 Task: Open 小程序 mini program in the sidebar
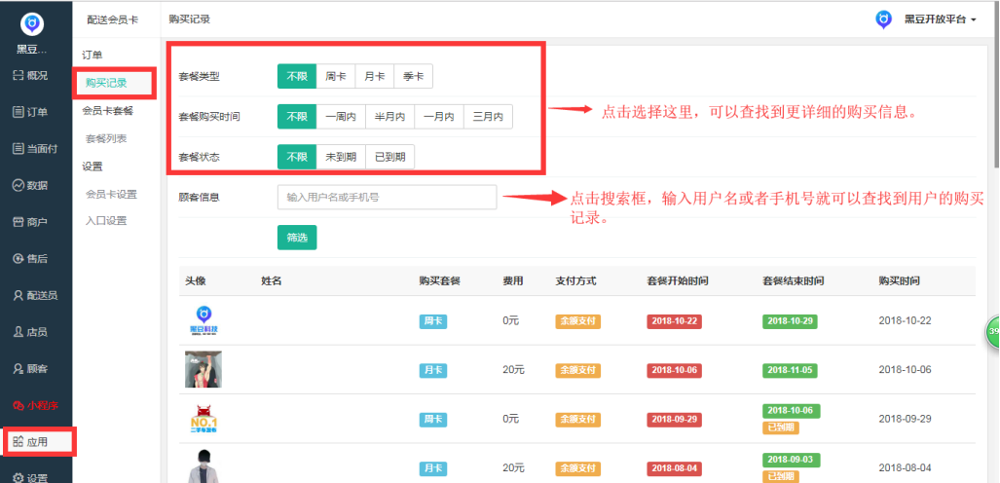36,405
